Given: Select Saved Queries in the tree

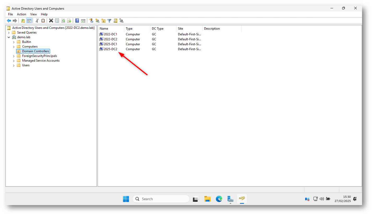Looking at the screenshot, I should coord(27,32).
